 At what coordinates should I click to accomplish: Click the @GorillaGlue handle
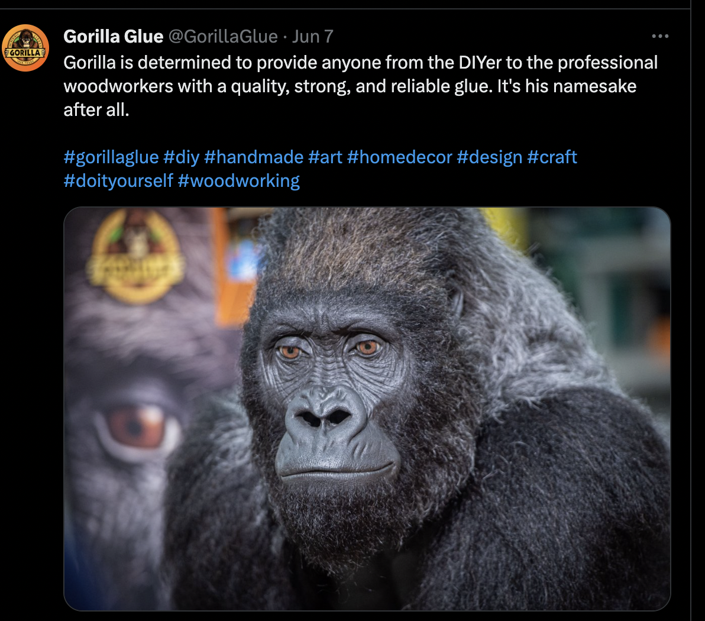click(223, 37)
